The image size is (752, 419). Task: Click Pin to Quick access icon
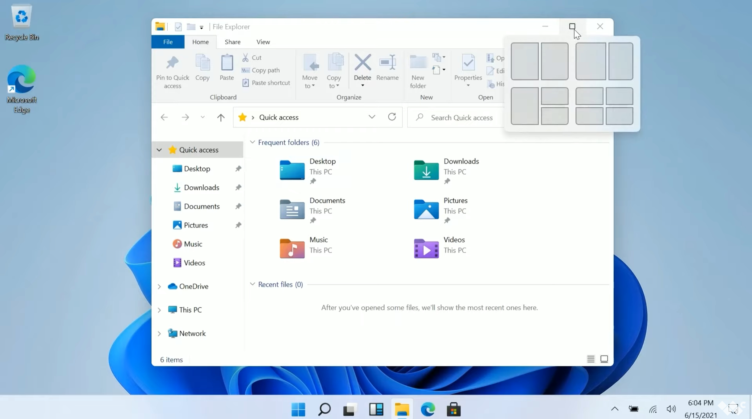[x=172, y=63]
